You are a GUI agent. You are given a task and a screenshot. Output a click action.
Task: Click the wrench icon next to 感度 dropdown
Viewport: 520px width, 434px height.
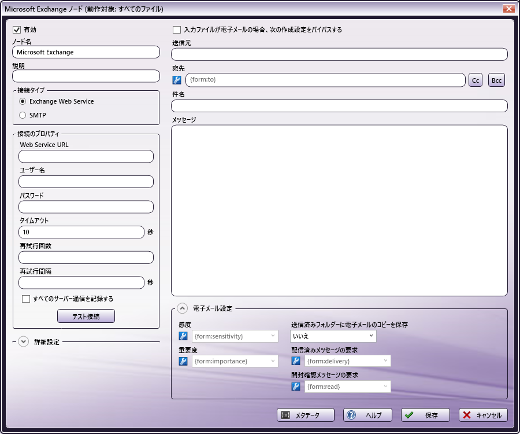[183, 336]
